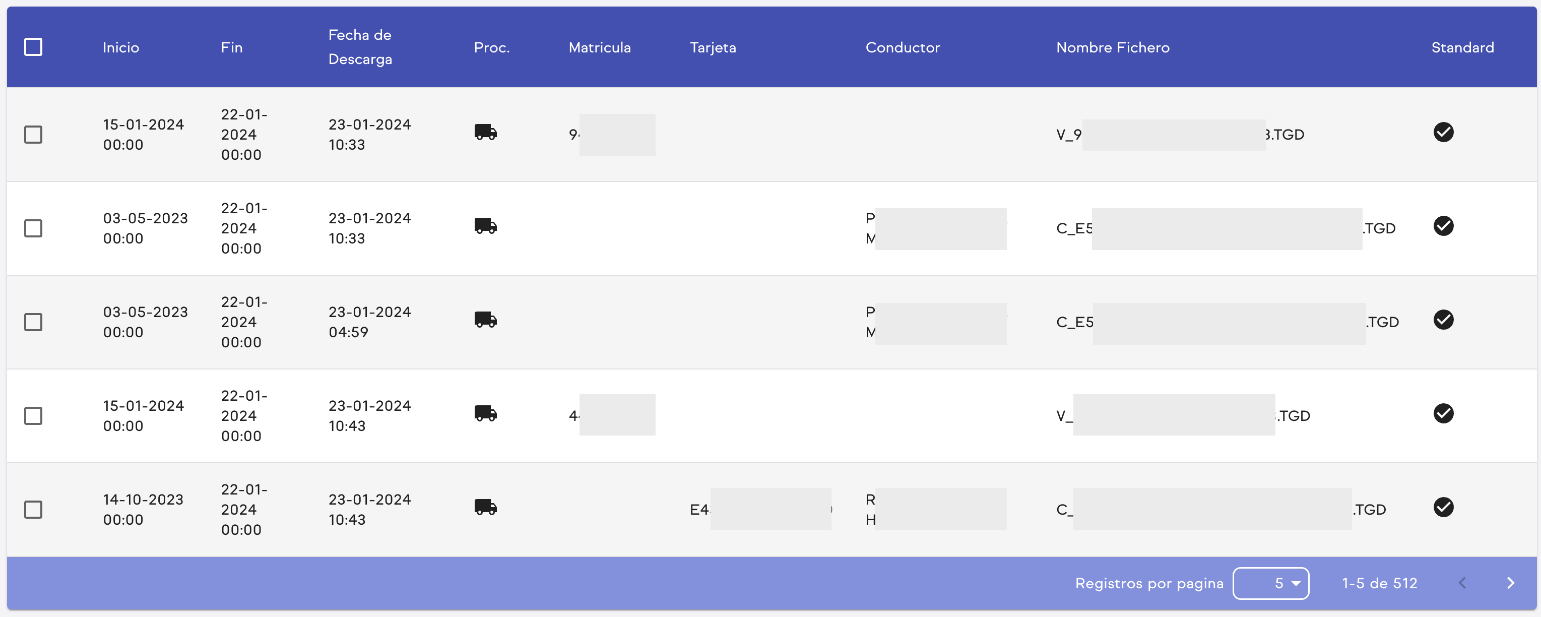Click the truck icon on the 15-01-2024 10:43 row
The width and height of the screenshot is (1541, 617).
pos(486,413)
